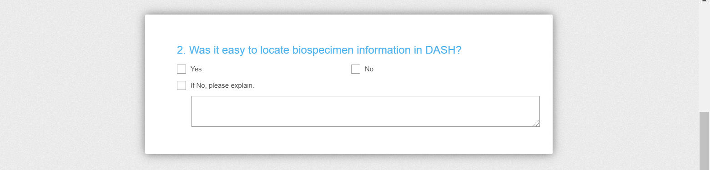Click the word "locate" in the question
This screenshot has height=170, width=710.
275,50
